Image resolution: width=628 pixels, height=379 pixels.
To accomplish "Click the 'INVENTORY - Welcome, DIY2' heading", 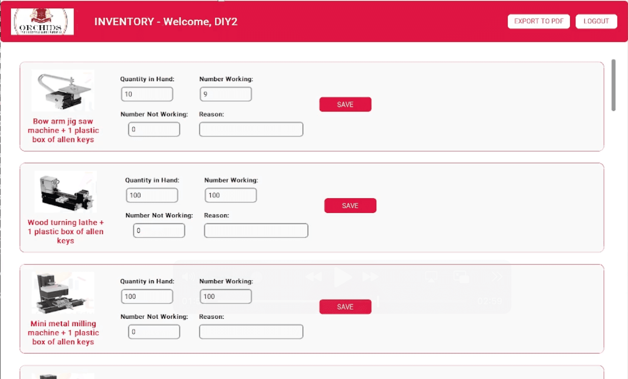I will 166,21.
